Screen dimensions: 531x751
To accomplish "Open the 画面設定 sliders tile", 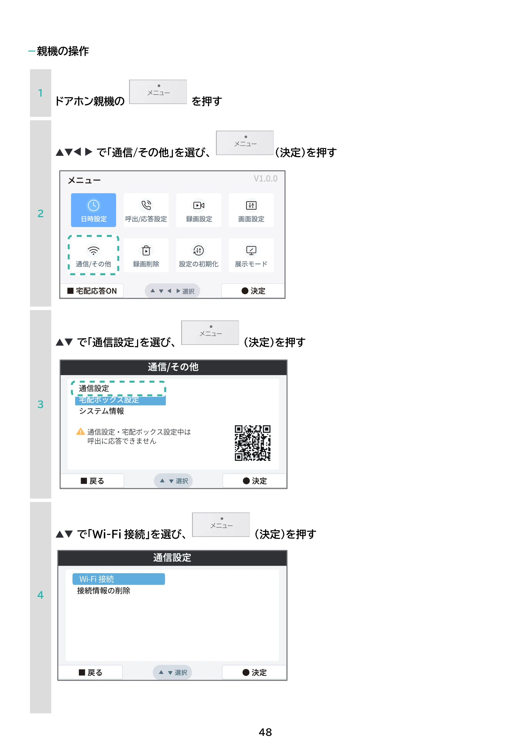I will click(x=251, y=210).
